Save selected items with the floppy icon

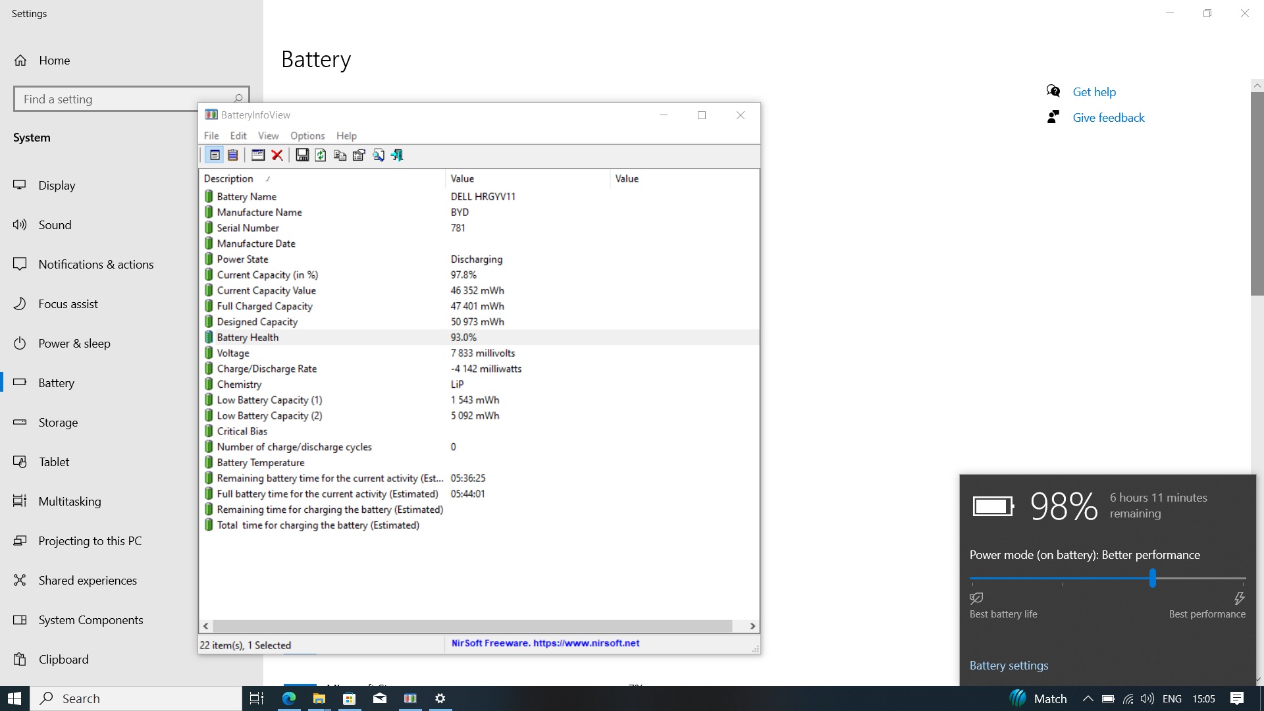302,155
